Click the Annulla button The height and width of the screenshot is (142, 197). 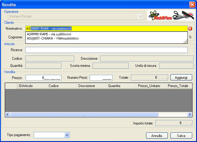[157, 136]
